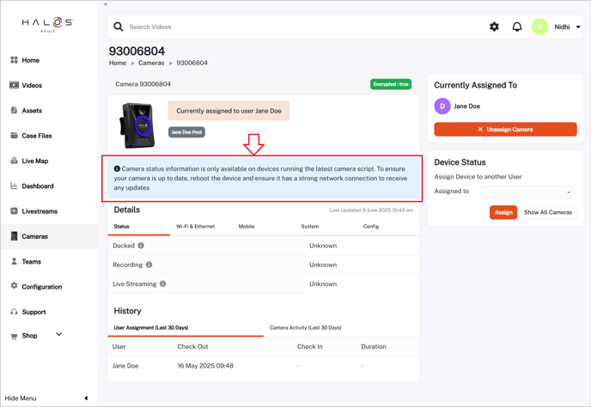The image size is (591, 407).
Task: Click the info icon in blue status notice
Action: point(117,168)
